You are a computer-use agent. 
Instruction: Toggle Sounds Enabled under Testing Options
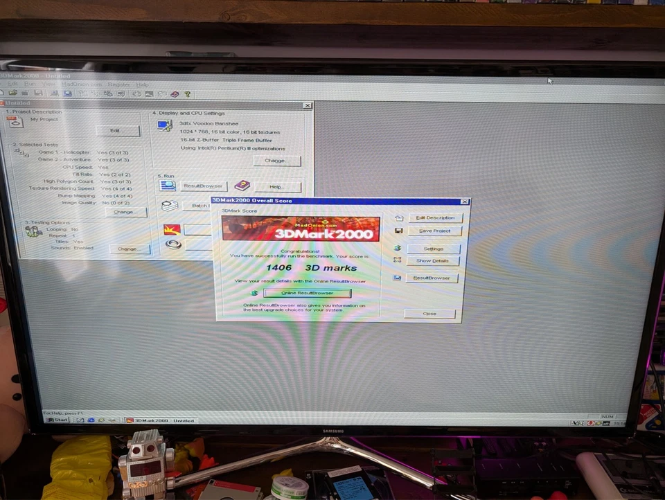72,247
